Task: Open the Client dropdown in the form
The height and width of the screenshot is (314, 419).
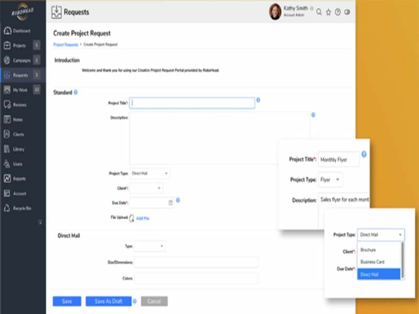Action: (146, 188)
